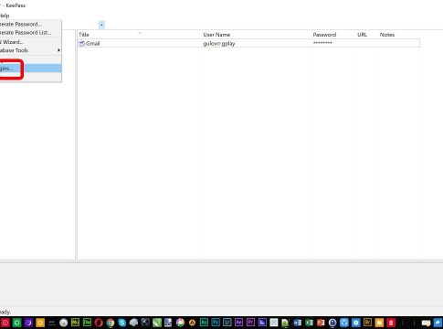443x329 pixels.
Task: Open the Plugins menu entry
Action: 30,69
